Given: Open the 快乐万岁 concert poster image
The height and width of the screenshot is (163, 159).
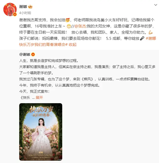Looking at the screenshot, I should pos(41,132).
